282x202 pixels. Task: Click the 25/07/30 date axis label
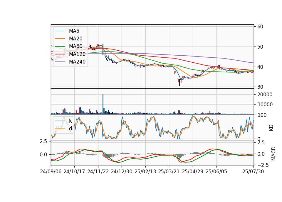[253, 172]
